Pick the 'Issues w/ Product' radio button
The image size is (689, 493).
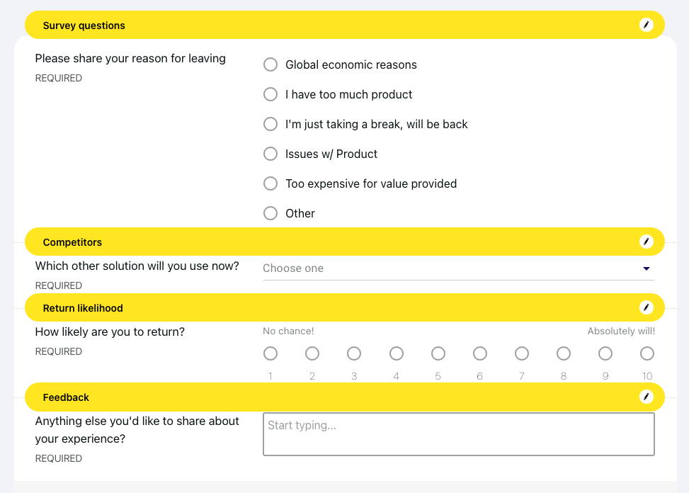271,154
